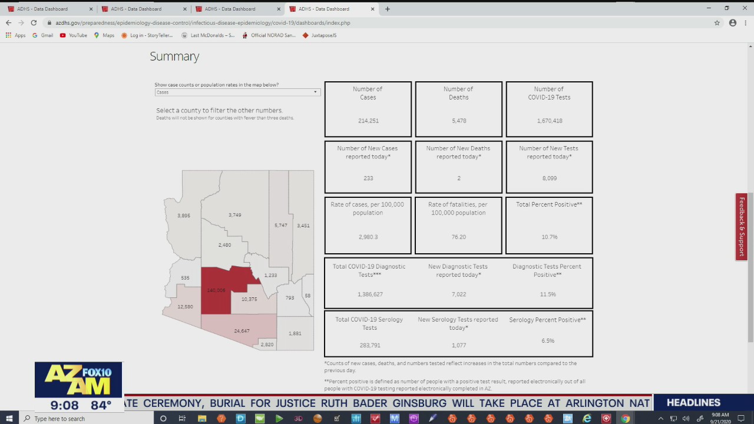Open the Log in - StoryTeller bookmark
Viewport: 754px width, 424px height.
[147, 35]
